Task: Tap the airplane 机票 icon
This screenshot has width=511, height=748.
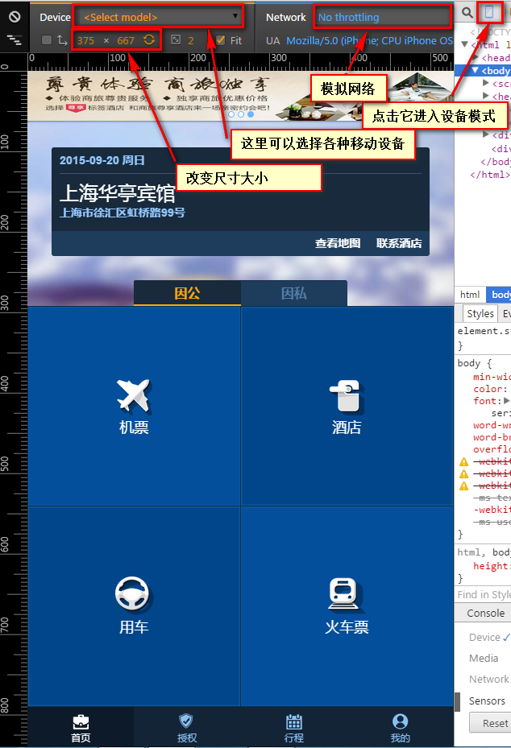Action: [x=134, y=395]
